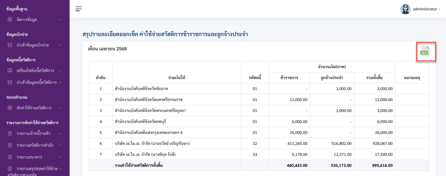Click debt code 32 cell
446x176 pixels.
[x=255, y=143]
